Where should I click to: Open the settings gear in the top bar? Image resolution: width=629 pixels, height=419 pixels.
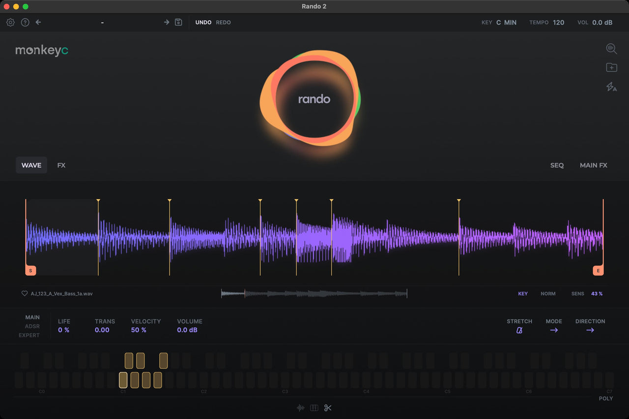coord(10,22)
